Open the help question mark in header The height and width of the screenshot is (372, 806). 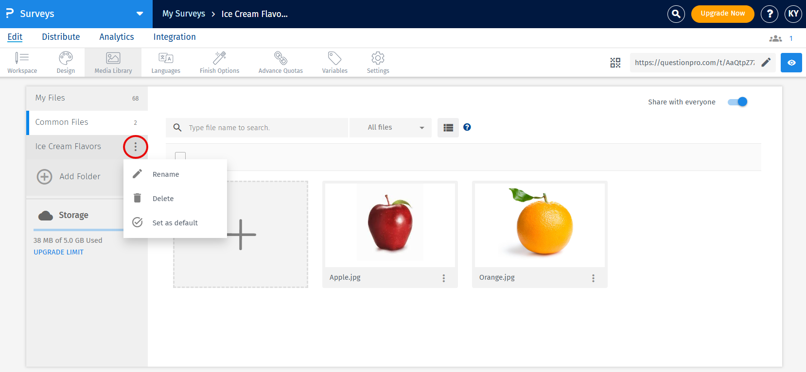[770, 14]
